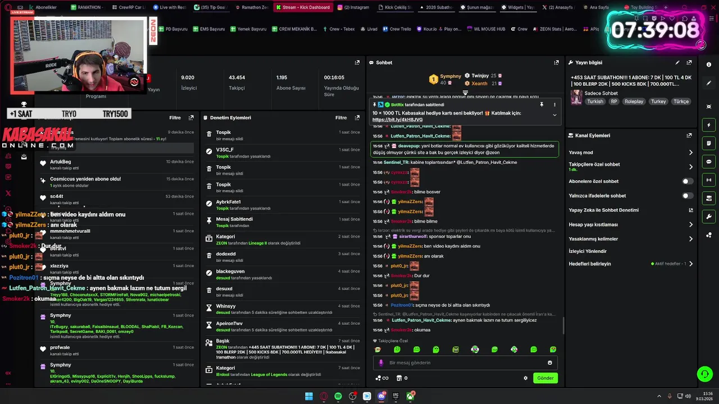
Task: Open chat settings gear icon
Action: click(526, 378)
